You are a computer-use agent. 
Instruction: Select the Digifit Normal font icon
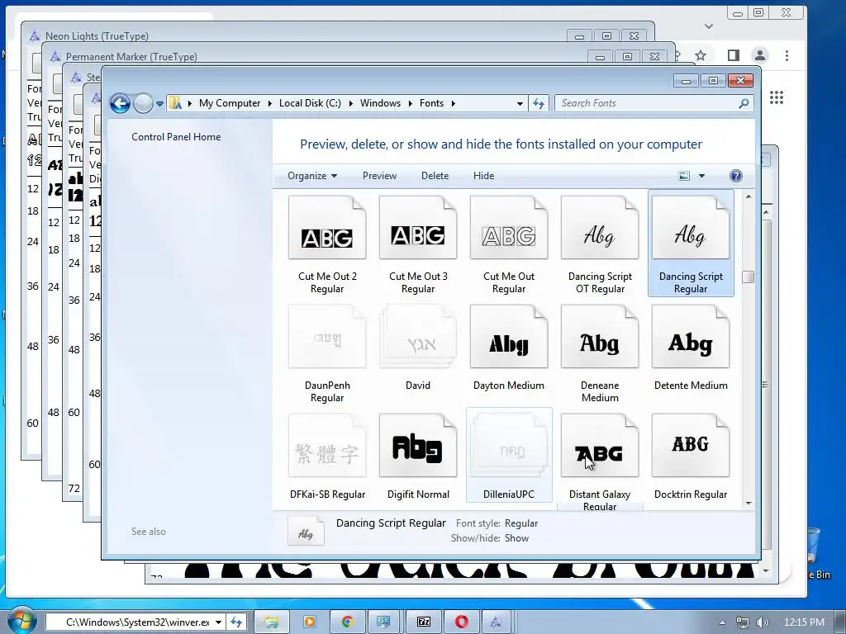pyautogui.click(x=417, y=446)
